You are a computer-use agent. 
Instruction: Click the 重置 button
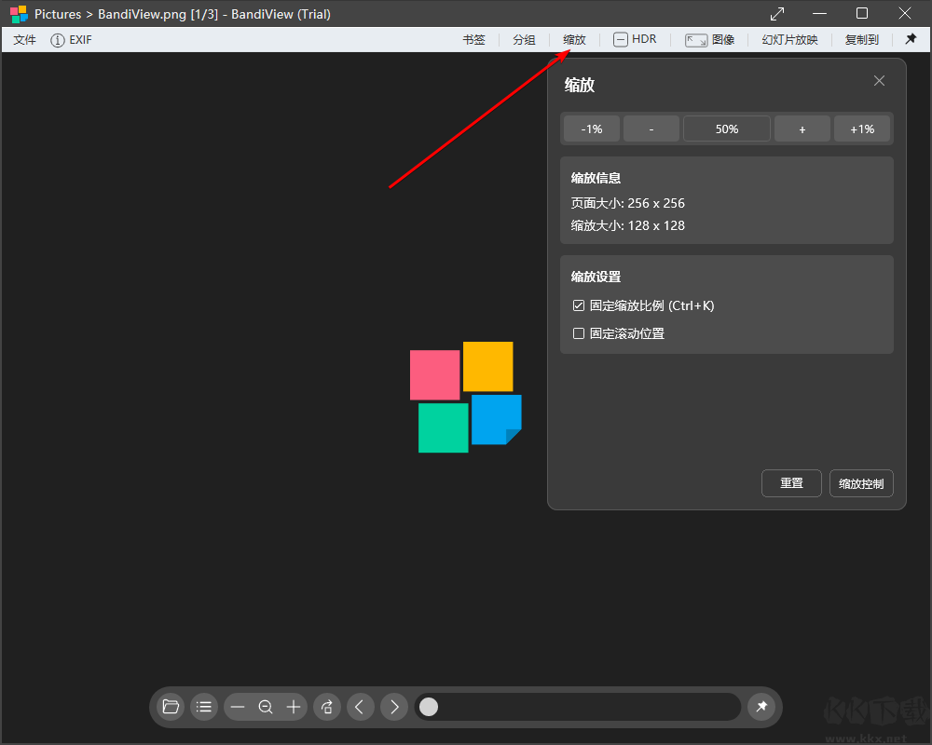(791, 483)
